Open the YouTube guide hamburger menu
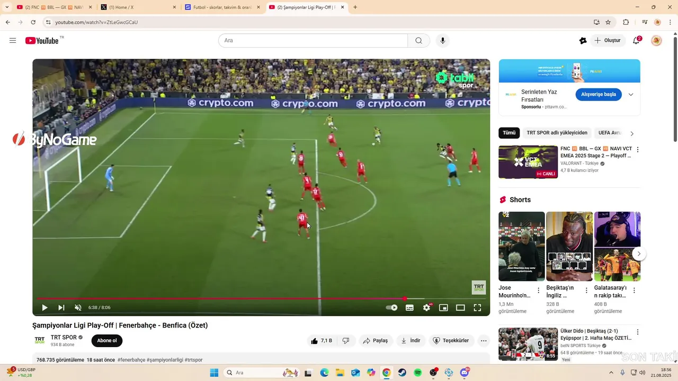 (x=13, y=41)
